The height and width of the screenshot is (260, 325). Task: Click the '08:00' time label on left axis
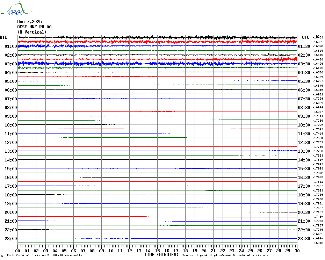(11, 108)
